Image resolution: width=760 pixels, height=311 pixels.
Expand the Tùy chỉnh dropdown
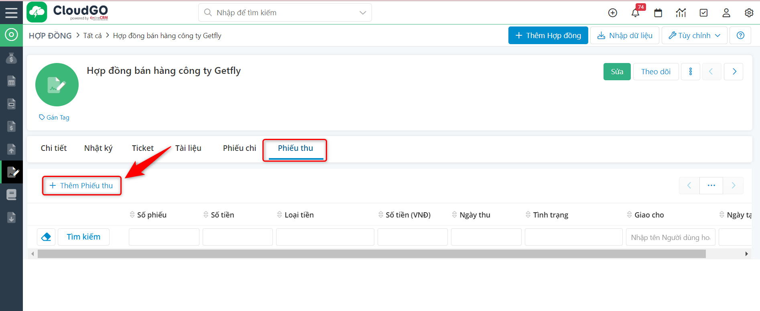pos(694,35)
